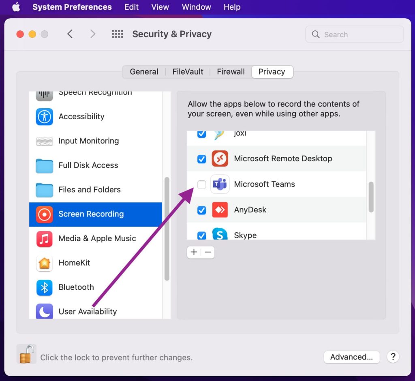Switch to the Firewall tab
The width and height of the screenshot is (415, 381).
point(231,72)
